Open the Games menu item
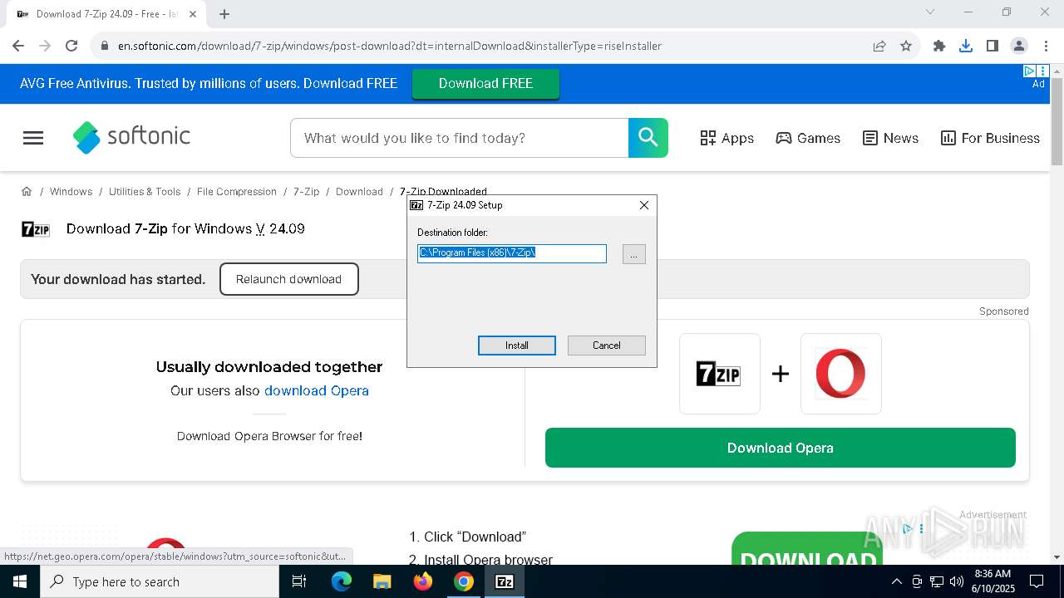This screenshot has height=598, width=1064. [808, 138]
